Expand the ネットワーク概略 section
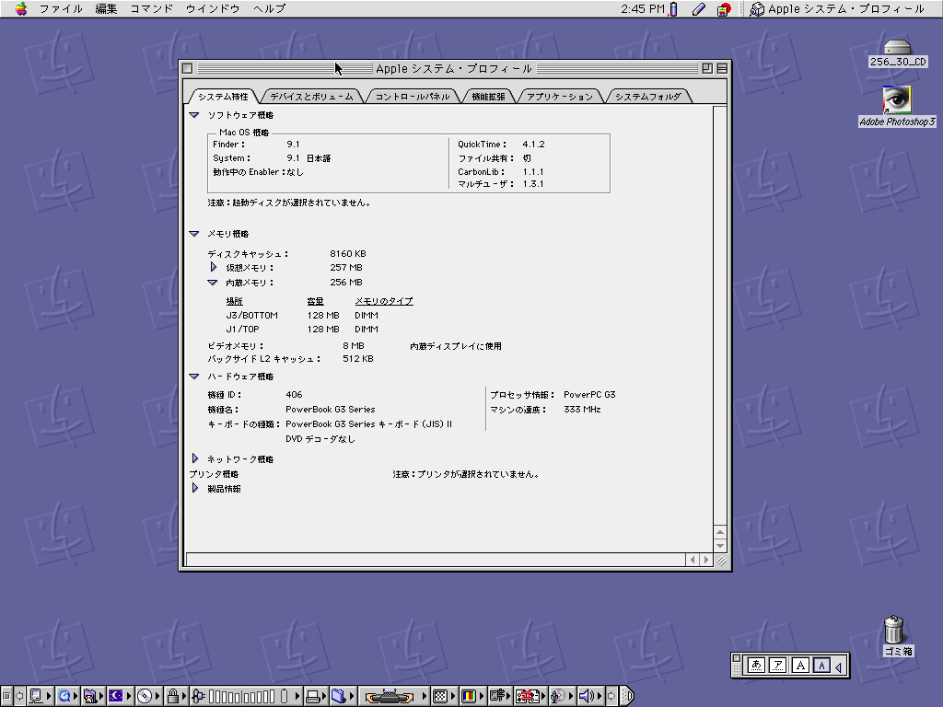 pos(194,458)
